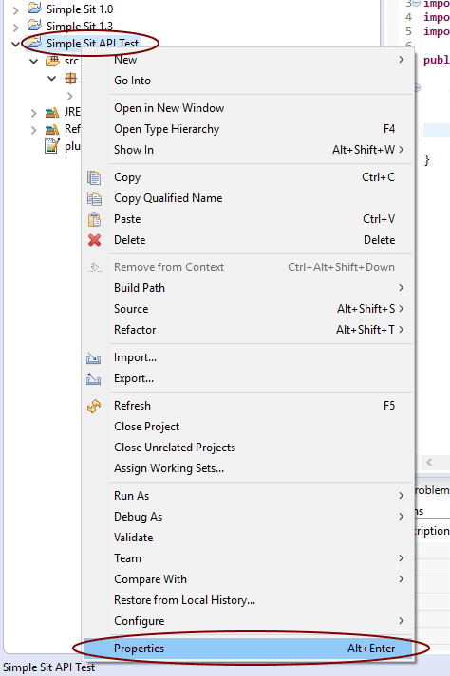Expand the child node under the package

[x=70, y=96]
